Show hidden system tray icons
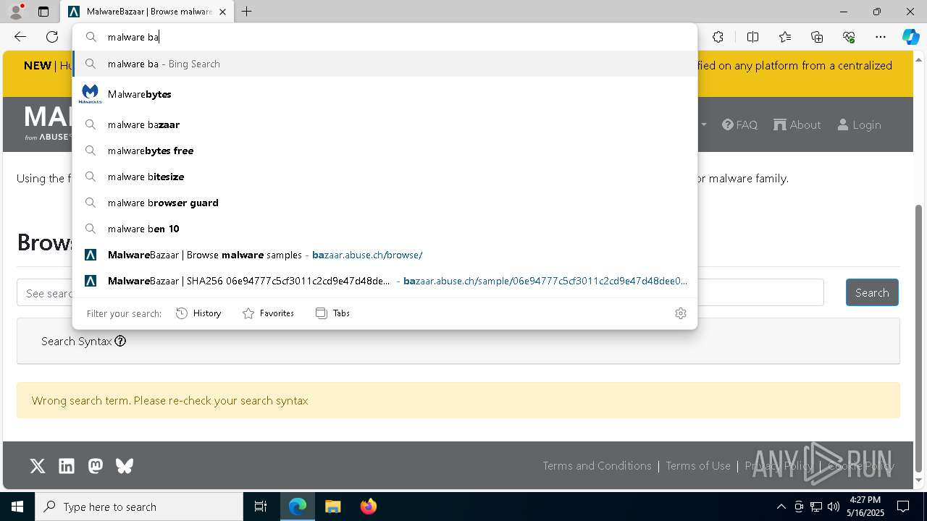Screen dimensions: 927x521 point(781,507)
